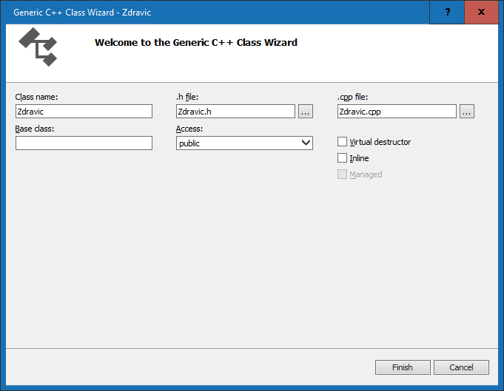Click the Welcome wizard heading text

tap(195, 43)
